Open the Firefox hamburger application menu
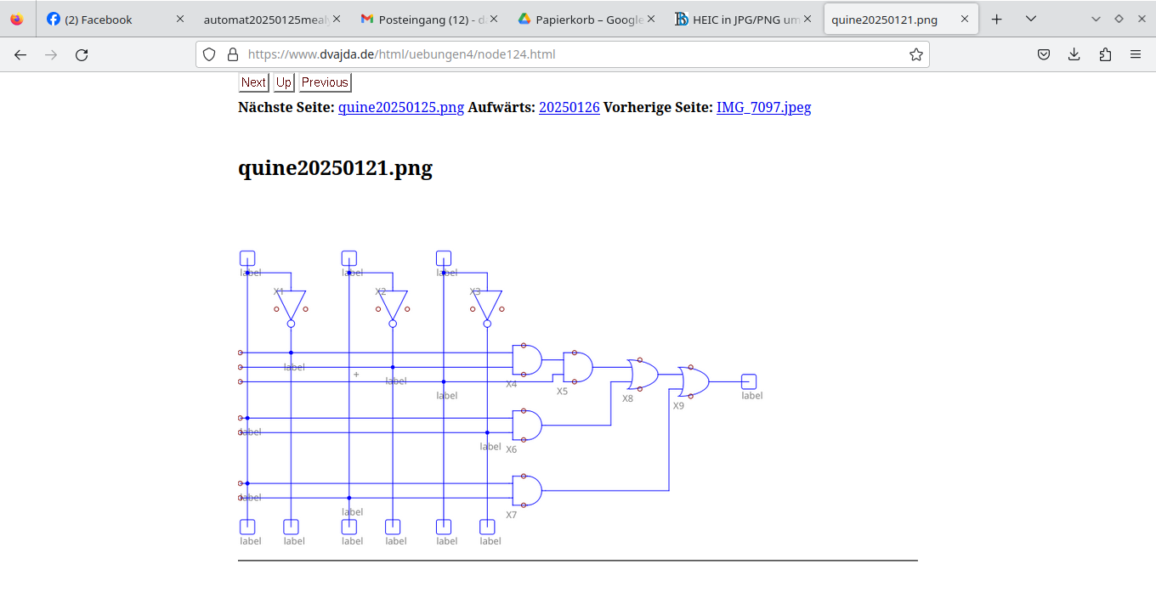The height and width of the screenshot is (615, 1156). (x=1136, y=54)
